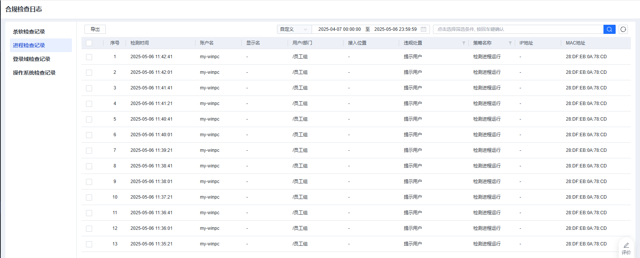This screenshot has width=640, height=258.
Task: Check the checkbox for row 1
Action: click(x=89, y=57)
